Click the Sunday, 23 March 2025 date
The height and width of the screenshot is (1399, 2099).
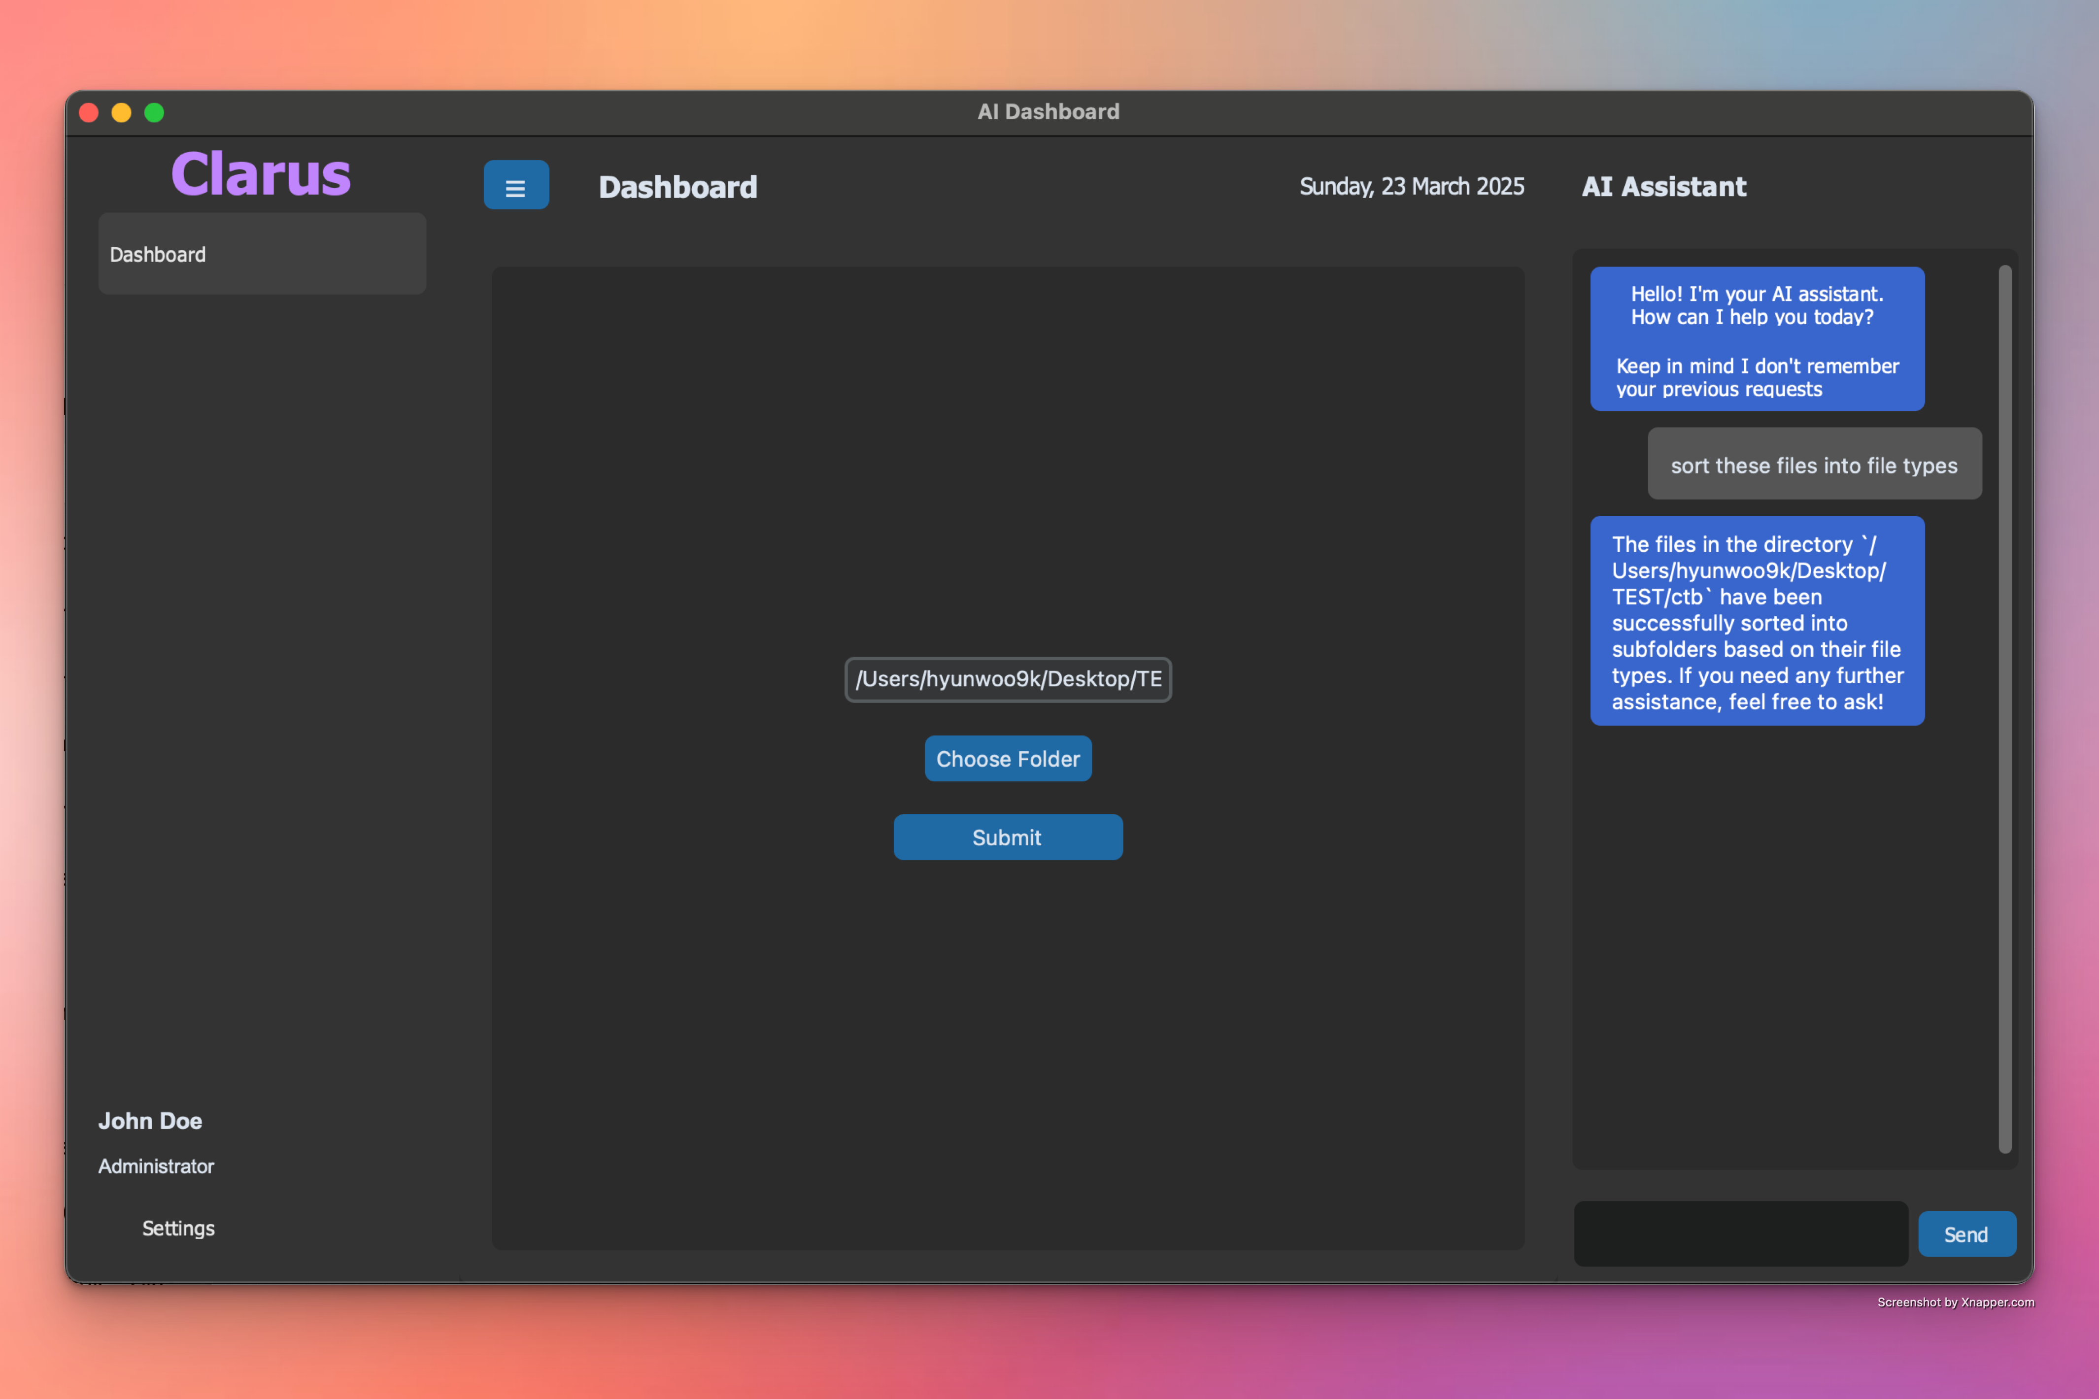pos(1411,187)
